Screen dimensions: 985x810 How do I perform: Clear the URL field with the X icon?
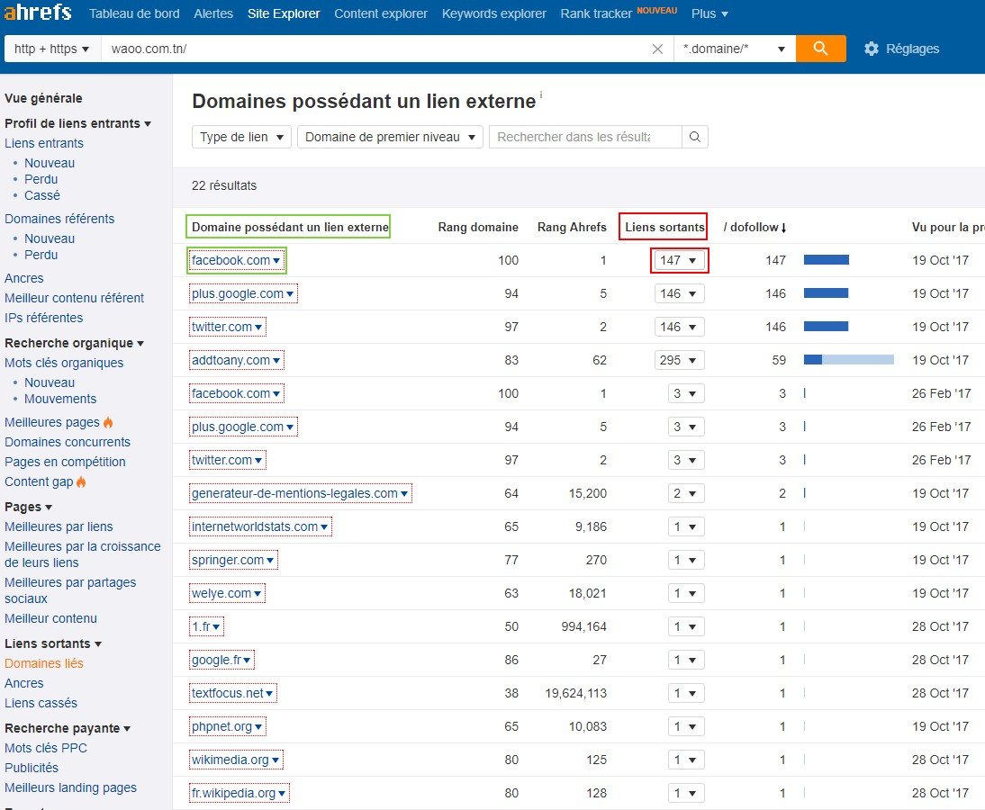point(657,49)
